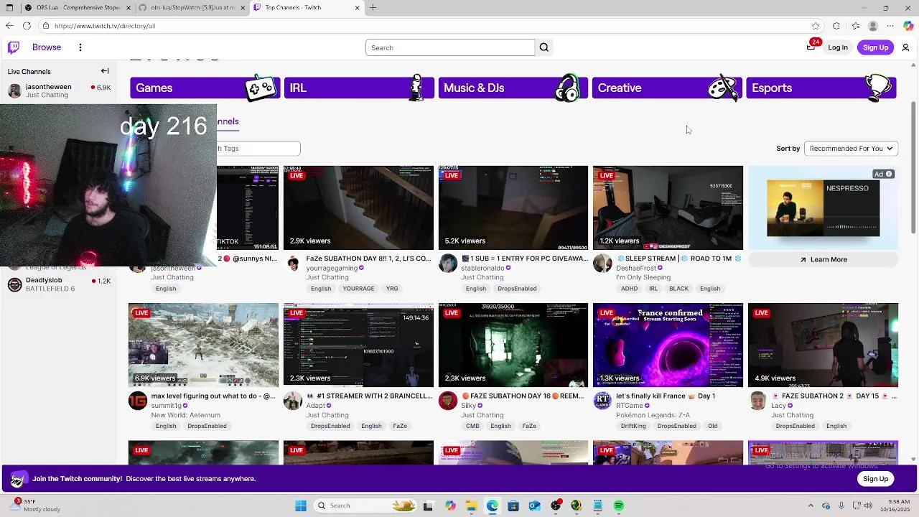Click the YOURRAGE tag

click(358, 289)
